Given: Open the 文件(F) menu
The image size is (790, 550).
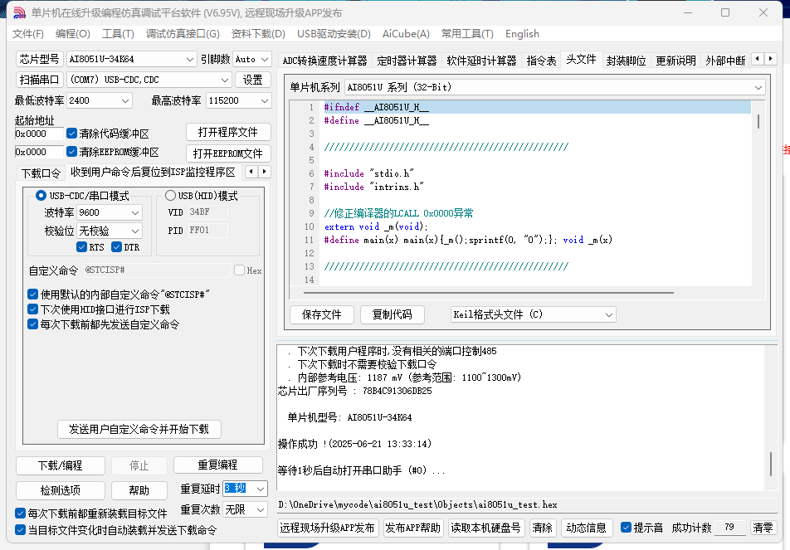Looking at the screenshot, I should coord(27,34).
